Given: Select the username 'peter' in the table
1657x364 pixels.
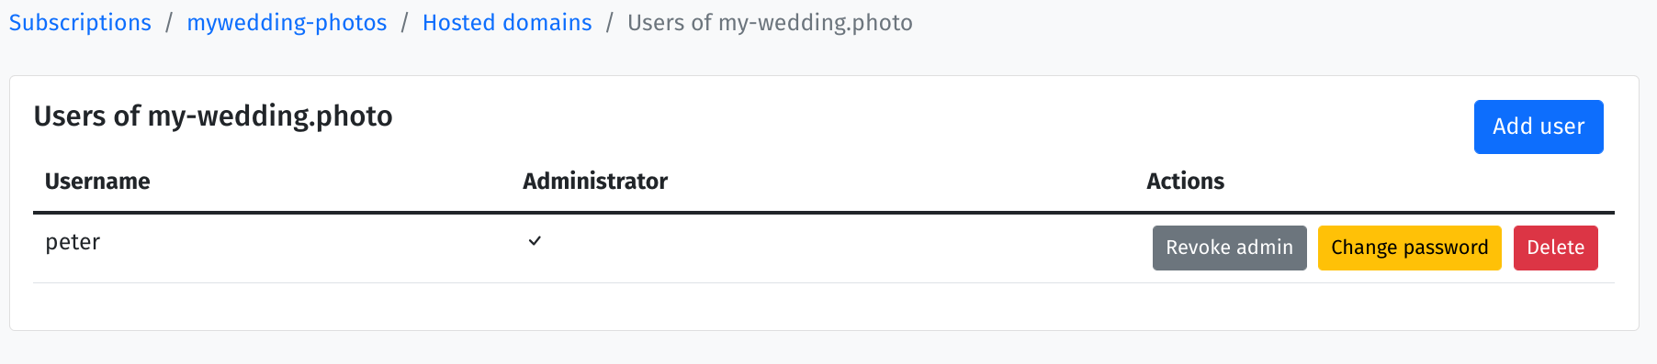Looking at the screenshot, I should pyautogui.click(x=73, y=242).
